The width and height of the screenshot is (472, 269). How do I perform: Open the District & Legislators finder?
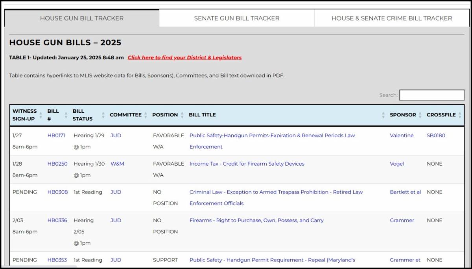(184, 57)
